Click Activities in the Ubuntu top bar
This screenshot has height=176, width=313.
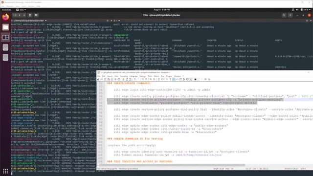click(x=6, y=10)
